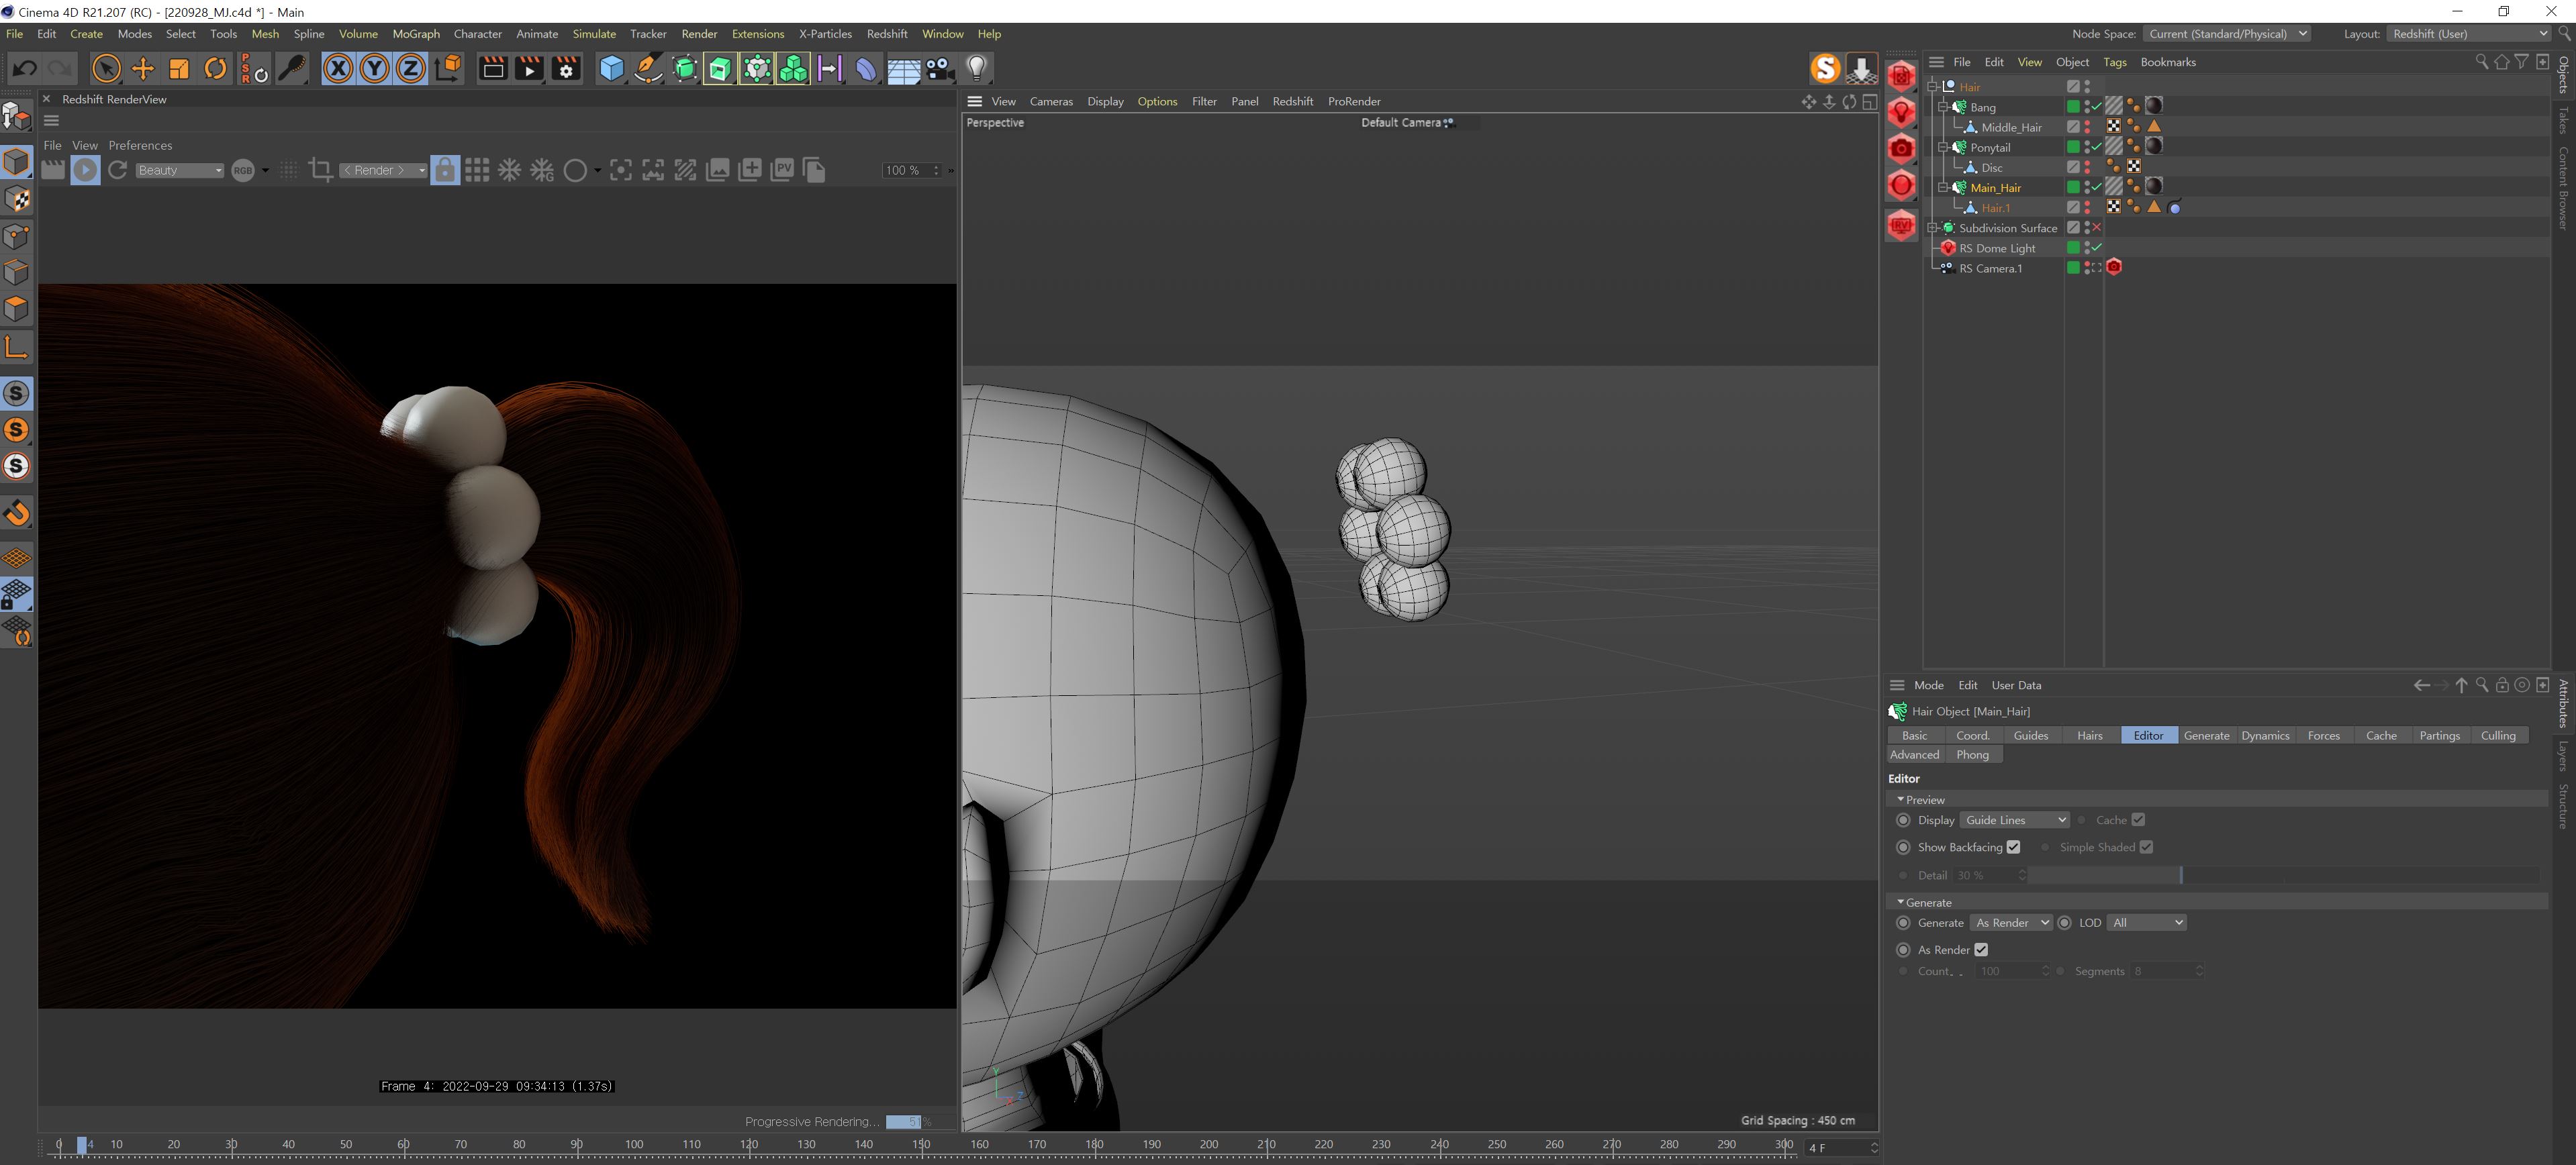Screen dimensions: 2576x1165
Task: Open the Phong tab
Action: [1972, 755]
